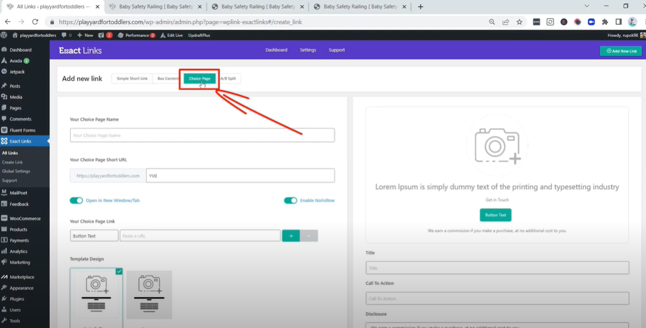Screen dimensions: 646x328
Task: Focus the Paste a URL field
Action: 200,236
